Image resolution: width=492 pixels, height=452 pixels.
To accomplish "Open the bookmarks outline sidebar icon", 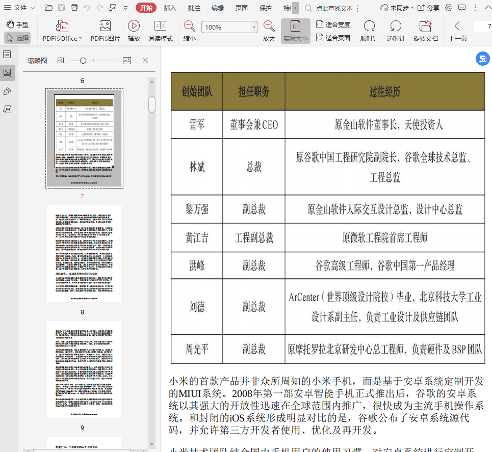I will click(7, 55).
